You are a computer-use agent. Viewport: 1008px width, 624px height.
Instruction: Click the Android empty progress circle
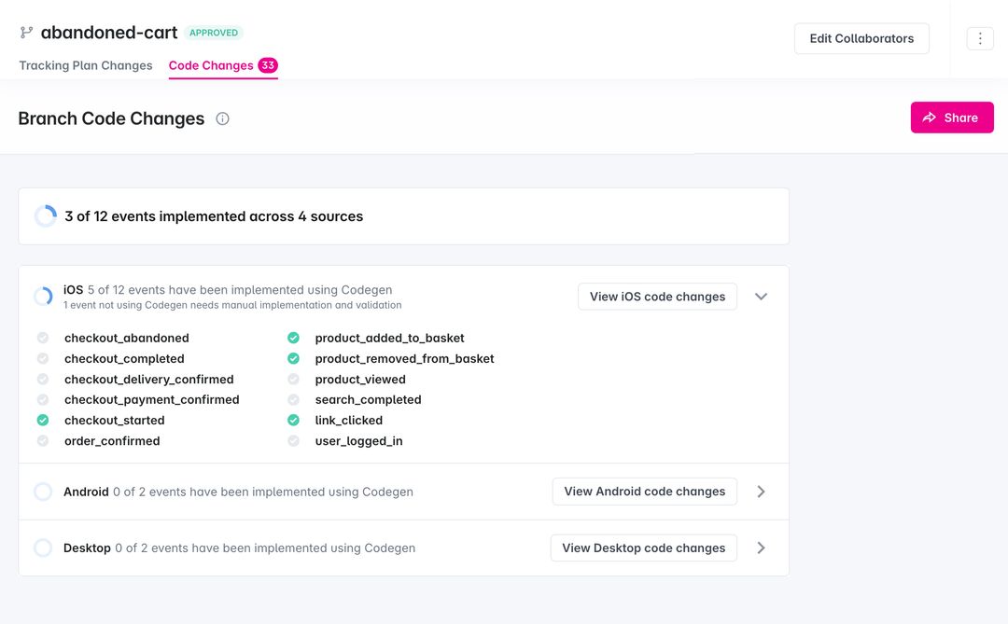pyautogui.click(x=43, y=491)
